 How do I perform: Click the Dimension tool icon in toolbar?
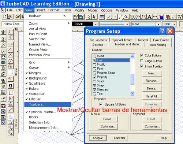(x=155, y=17)
